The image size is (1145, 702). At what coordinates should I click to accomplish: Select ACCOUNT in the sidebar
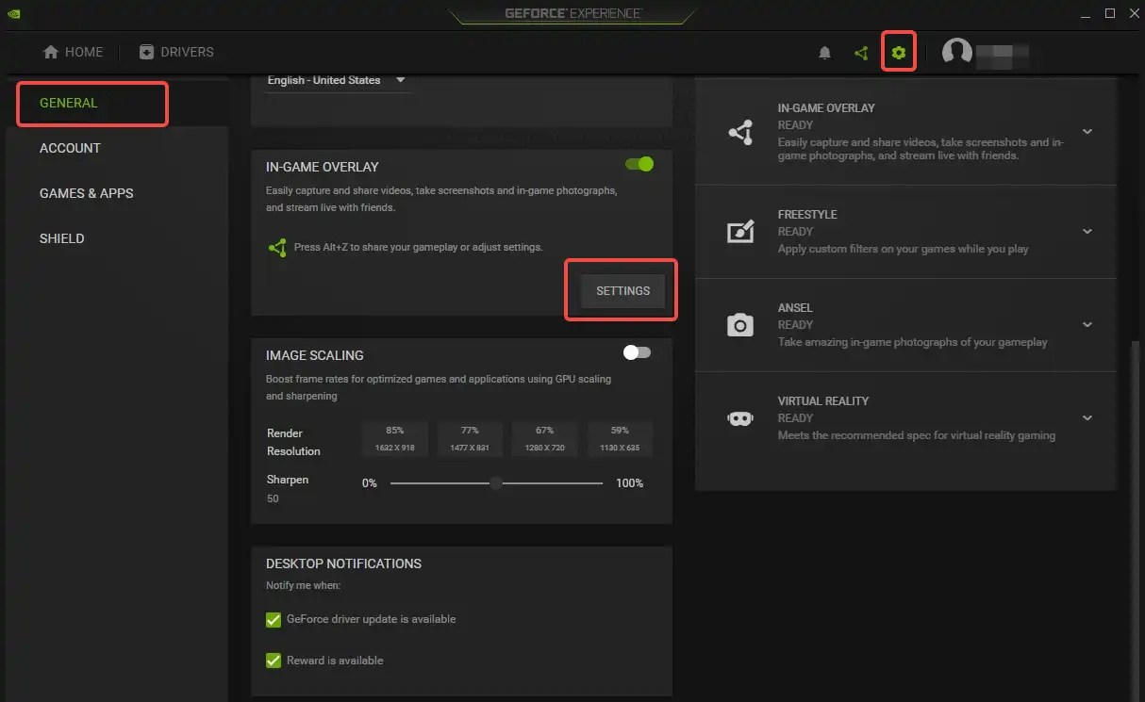pos(70,148)
